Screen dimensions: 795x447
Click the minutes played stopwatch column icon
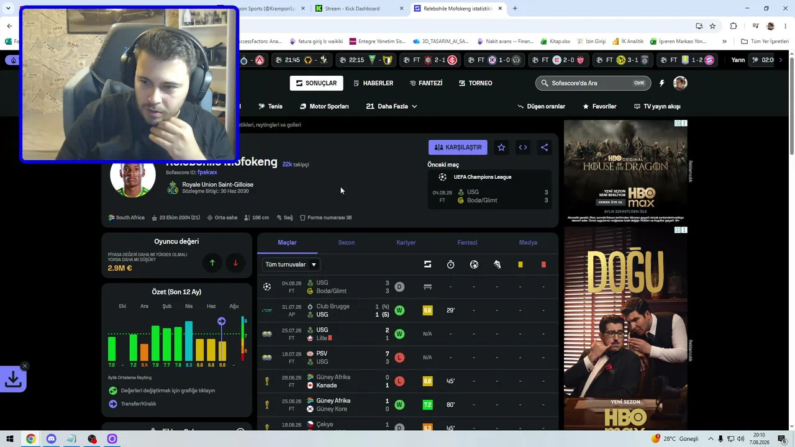pos(450,264)
